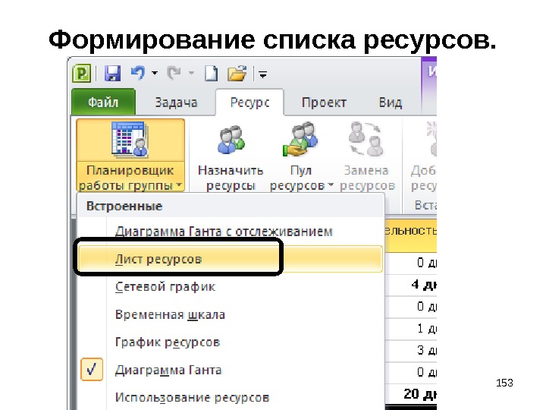This screenshot has height=410, width=546.
Task: Open the Пул ресурсов dropdown arrow
Action: (331, 184)
